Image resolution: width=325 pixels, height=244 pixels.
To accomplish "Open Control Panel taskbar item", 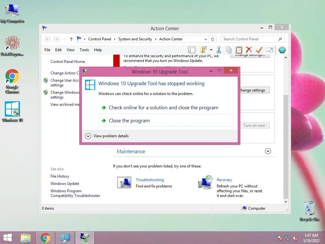I will 65,238.
